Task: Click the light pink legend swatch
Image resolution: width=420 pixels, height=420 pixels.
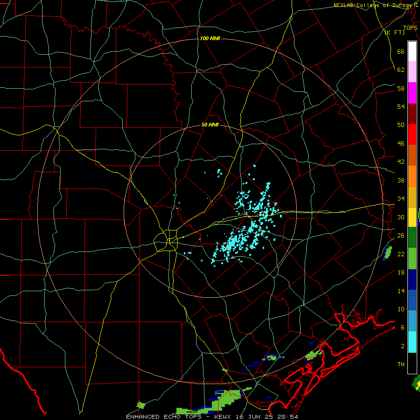Action: pyautogui.click(x=412, y=71)
